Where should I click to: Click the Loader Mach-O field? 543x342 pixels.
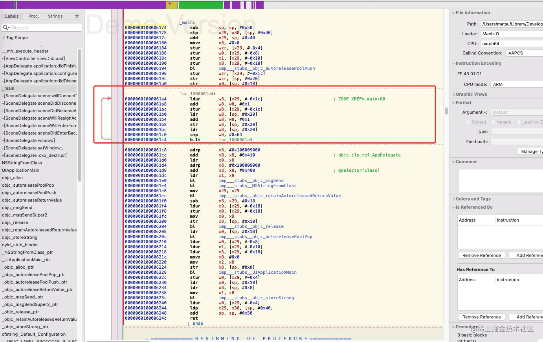pos(512,34)
